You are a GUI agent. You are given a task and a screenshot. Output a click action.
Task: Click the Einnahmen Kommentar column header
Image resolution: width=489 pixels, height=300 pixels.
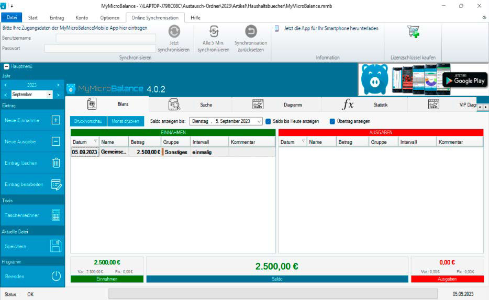click(252, 142)
